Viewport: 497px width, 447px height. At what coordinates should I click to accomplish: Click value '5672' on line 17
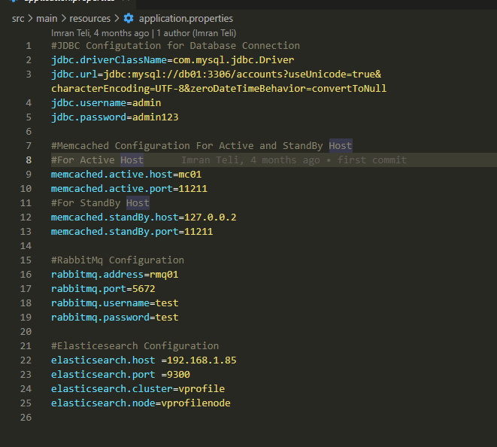144,288
